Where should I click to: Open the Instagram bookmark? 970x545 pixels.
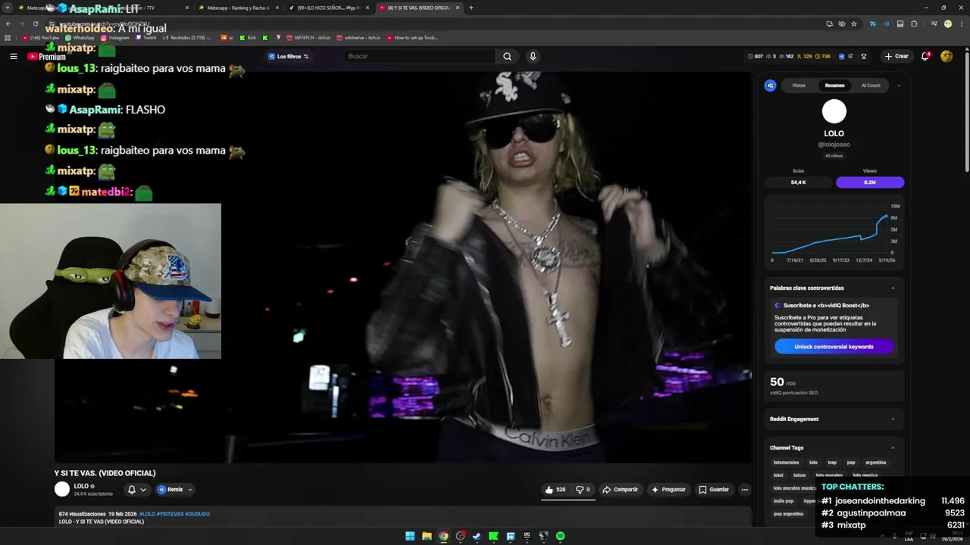(115, 37)
